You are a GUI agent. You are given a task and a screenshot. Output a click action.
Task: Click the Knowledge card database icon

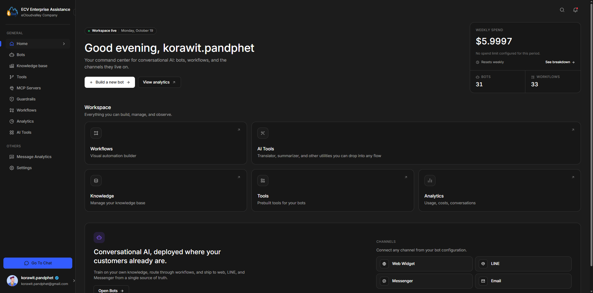point(96,181)
